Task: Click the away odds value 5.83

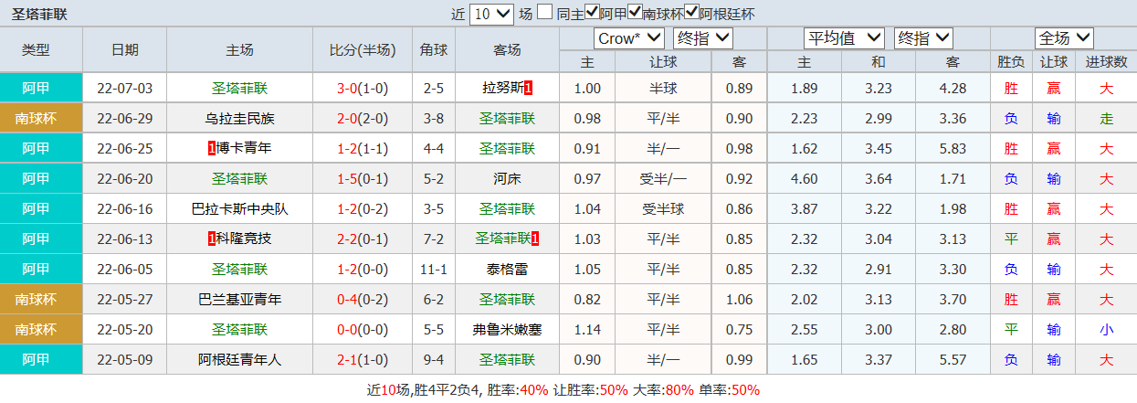Action: pyautogui.click(x=953, y=148)
